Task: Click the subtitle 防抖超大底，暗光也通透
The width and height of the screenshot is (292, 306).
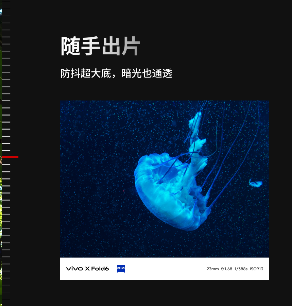Action: click(116, 73)
